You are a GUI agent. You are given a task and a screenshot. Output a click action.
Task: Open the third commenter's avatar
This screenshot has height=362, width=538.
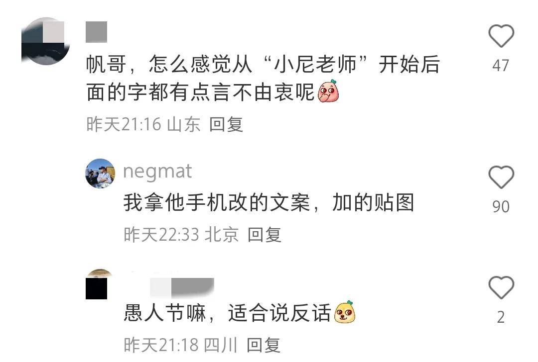100,284
